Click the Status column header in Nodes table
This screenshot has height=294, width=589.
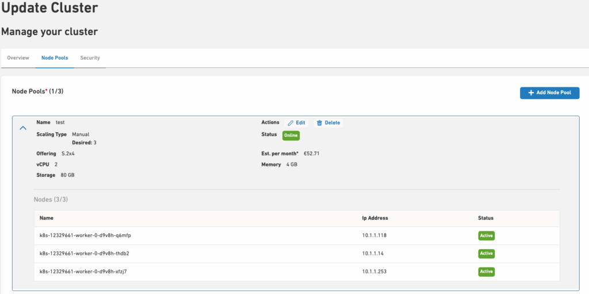(x=485, y=219)
